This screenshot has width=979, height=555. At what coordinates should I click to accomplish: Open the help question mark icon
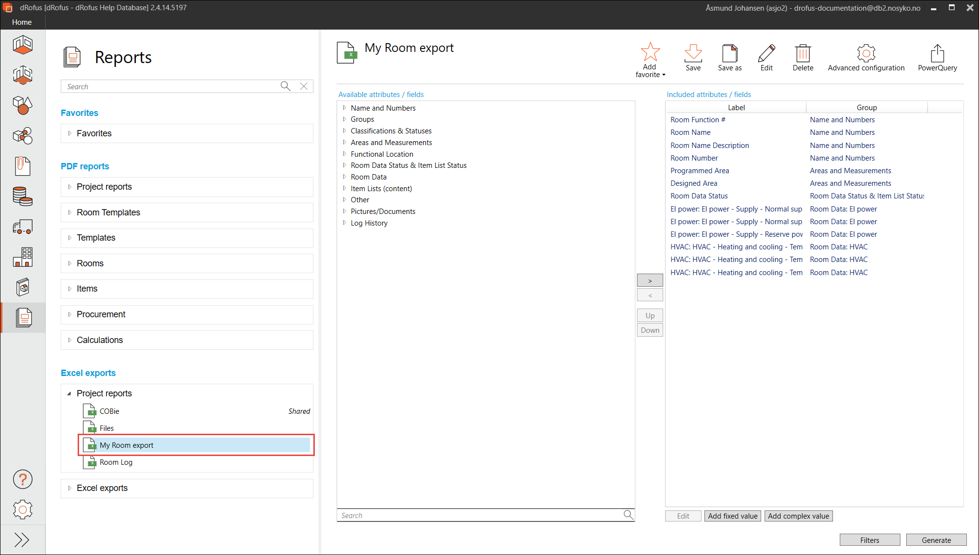23,479
